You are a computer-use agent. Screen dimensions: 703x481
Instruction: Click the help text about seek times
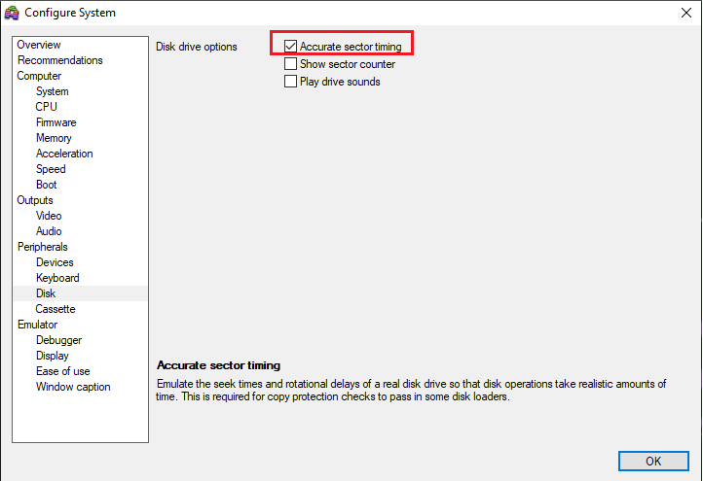click(411, 391)
